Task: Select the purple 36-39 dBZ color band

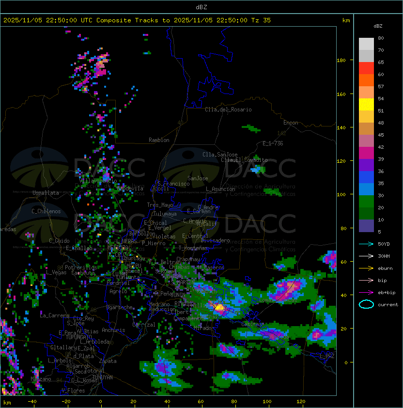Action: click(366, 165)
